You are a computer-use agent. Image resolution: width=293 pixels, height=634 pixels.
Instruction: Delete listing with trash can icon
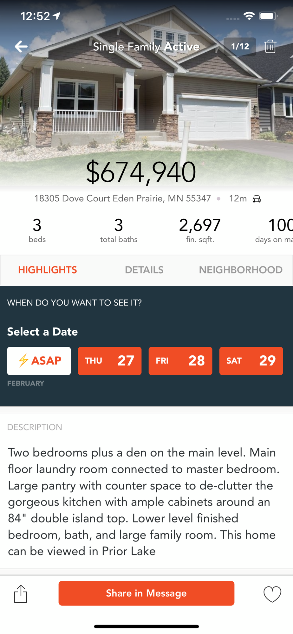click(x=270, y=47)
